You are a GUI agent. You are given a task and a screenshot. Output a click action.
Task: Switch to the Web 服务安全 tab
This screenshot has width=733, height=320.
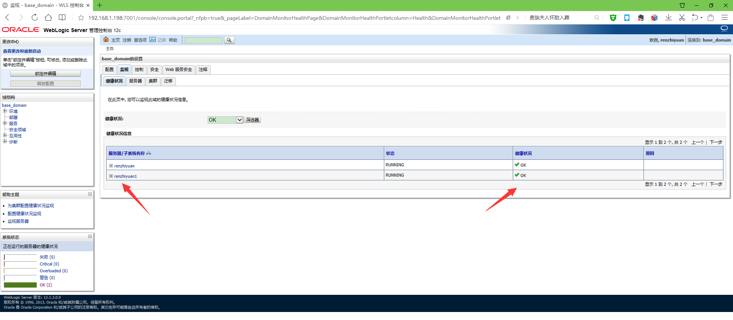(x=179, y=69)
